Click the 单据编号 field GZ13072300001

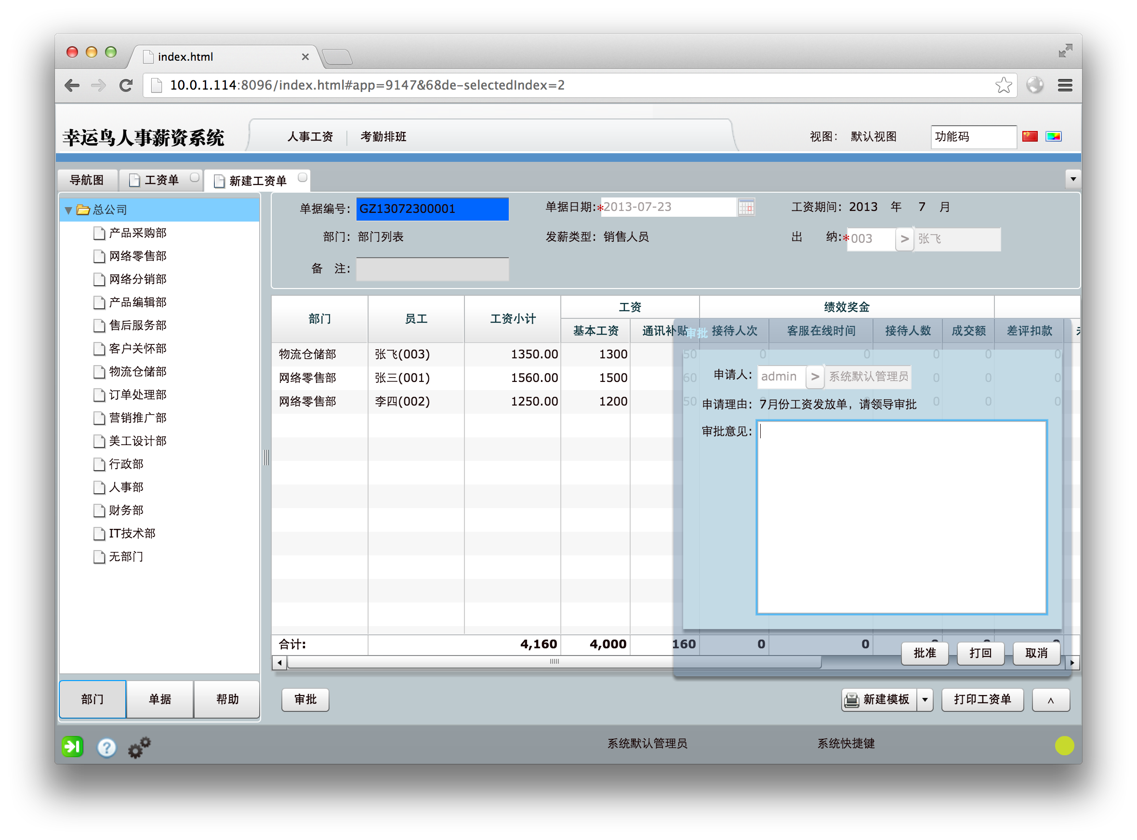point(432,209)
